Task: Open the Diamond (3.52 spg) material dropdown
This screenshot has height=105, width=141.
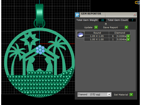Action: coord(109,94)
